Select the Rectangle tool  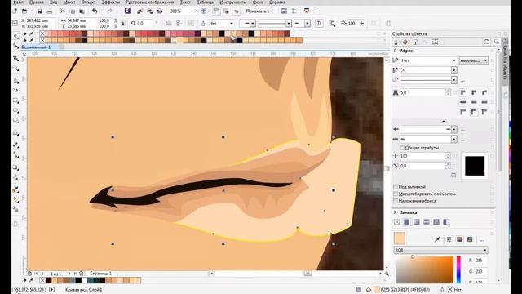click(15, 100)
